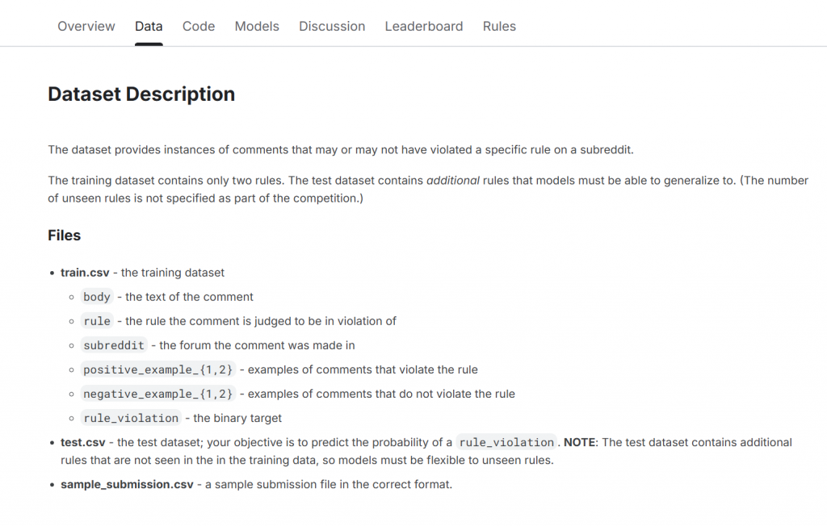
Task: Switch to the Code tab
Action: [x=199, y=27]
